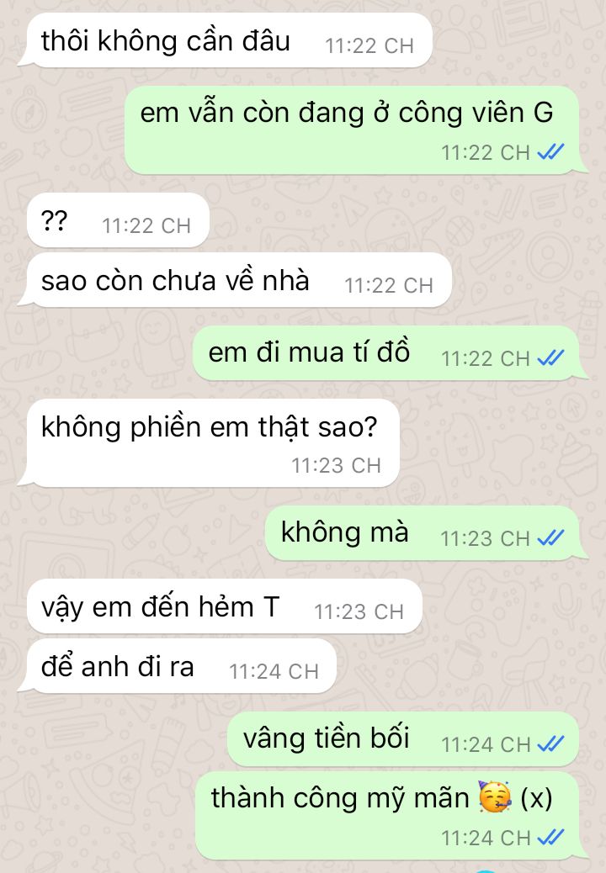Viewport: 606px width, 873px height.
Task: Click the party face emoji in last message
Action: coord(495,797)
